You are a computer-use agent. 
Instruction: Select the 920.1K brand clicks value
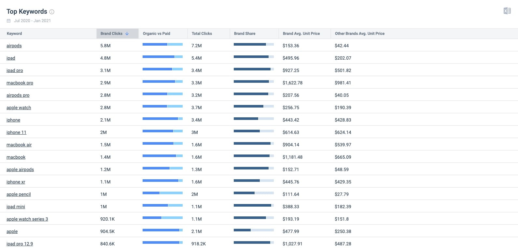click(107, 219)
